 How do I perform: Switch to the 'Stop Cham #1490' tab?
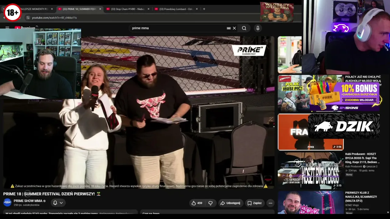point(127,9)
